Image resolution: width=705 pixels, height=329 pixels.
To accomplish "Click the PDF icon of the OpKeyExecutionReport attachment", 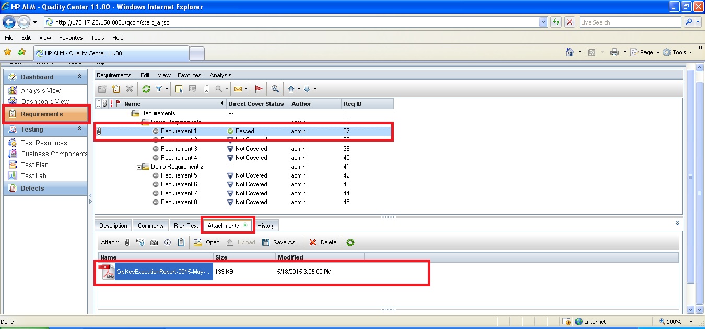I will 107,272.
